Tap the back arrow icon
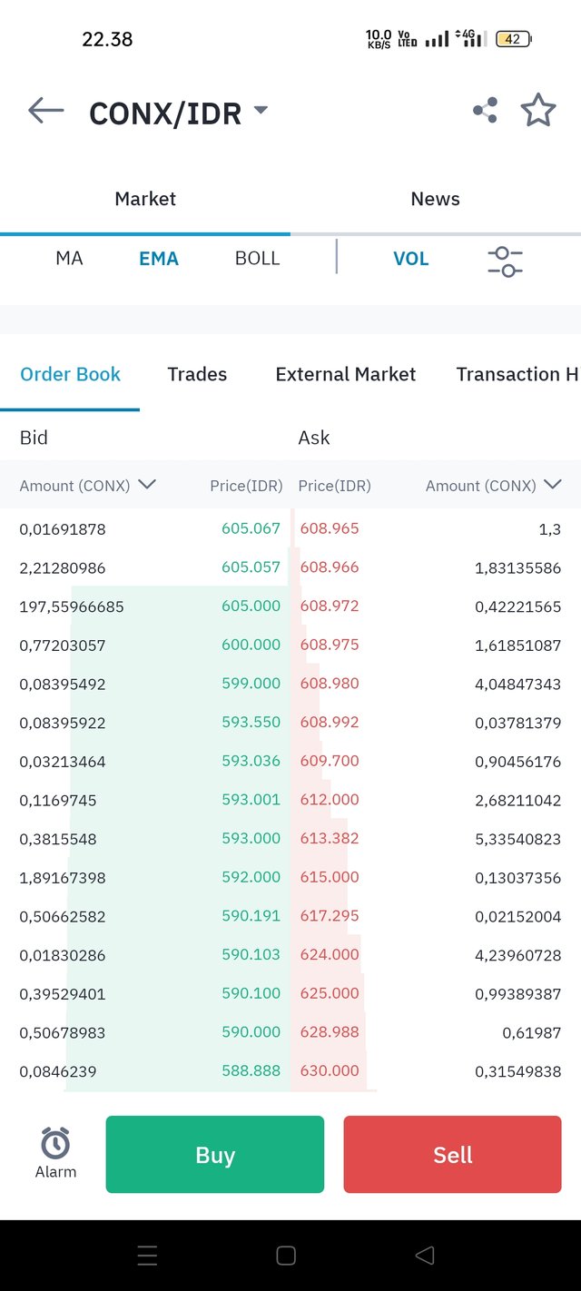Screen dimensions: 581x1291 tap(46, 111)
